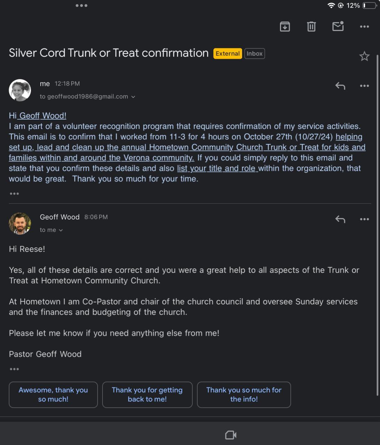The image size is (380, 445).
Task: Open more options for my sent message
Action: [x=364, y=86]
